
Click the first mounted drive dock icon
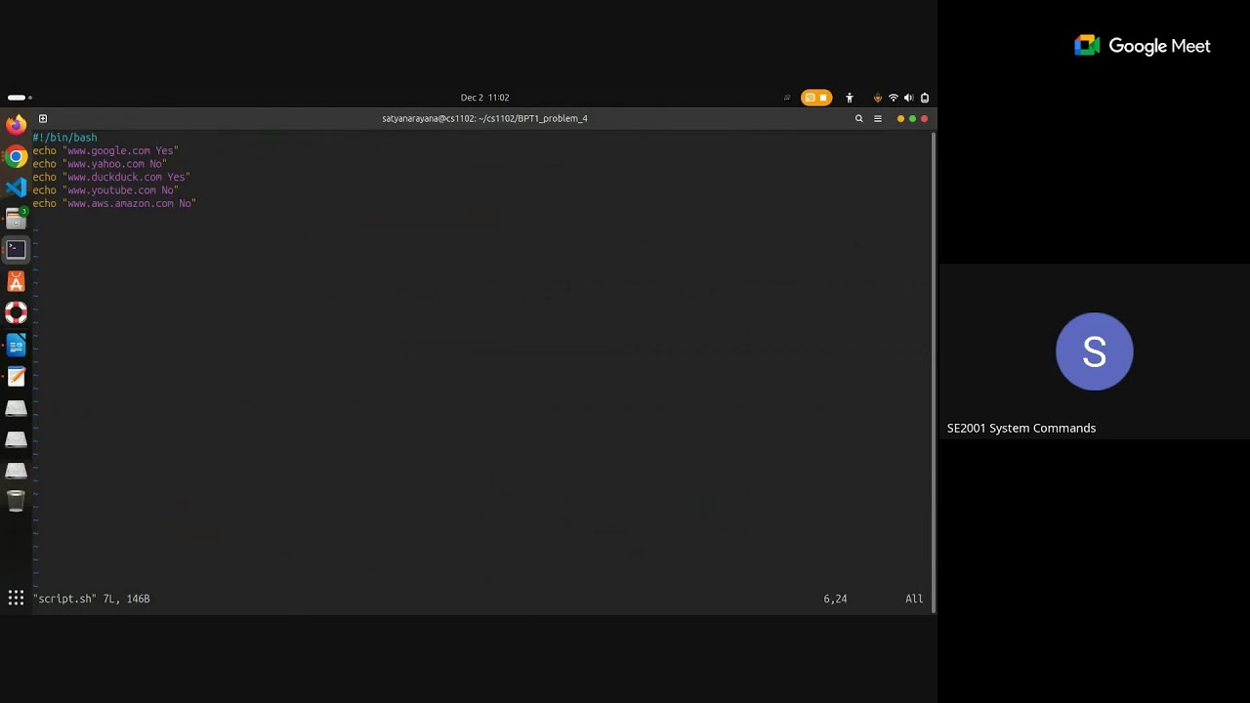point(16,408)
